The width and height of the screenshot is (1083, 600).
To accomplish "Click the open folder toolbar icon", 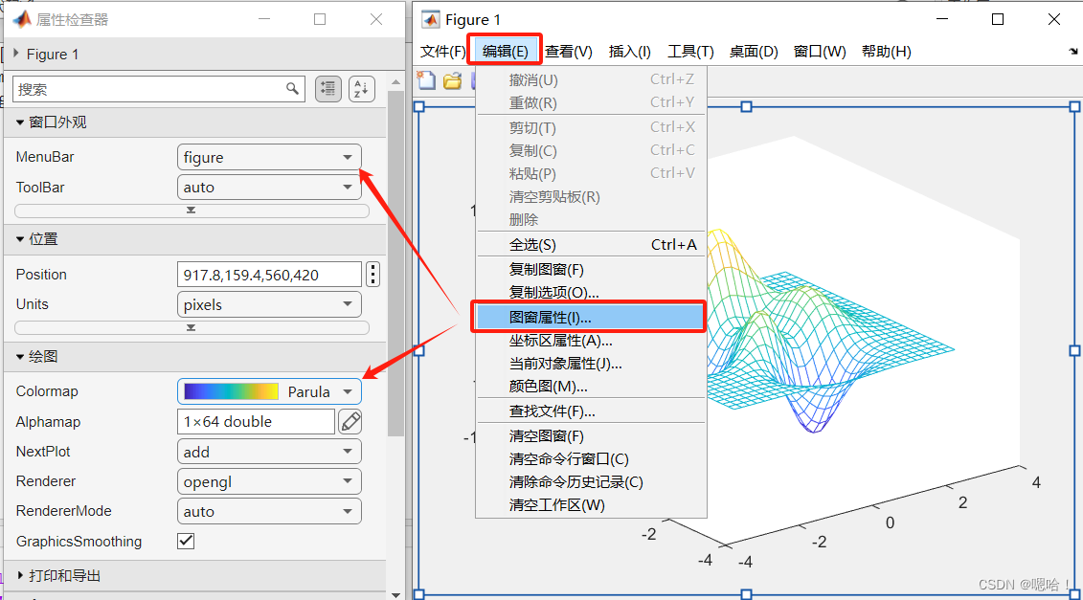I will click(x=452, y=81).
